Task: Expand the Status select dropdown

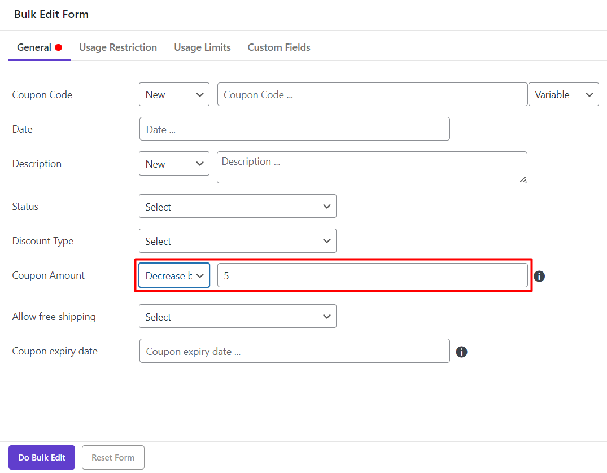Action: (x=237, y=207)
